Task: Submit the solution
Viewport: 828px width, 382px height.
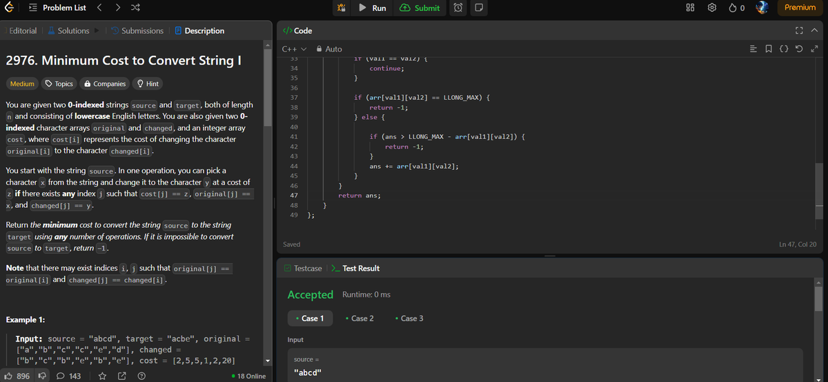Action: 420,8
